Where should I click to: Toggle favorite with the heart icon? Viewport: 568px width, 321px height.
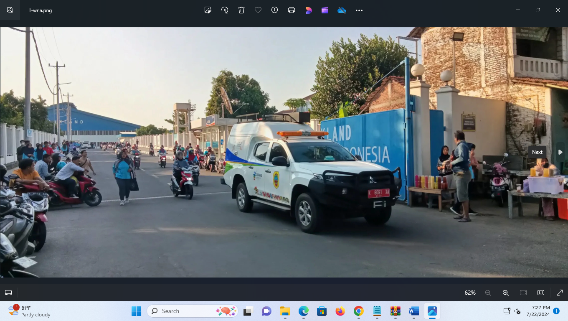[x=258, y=10]
